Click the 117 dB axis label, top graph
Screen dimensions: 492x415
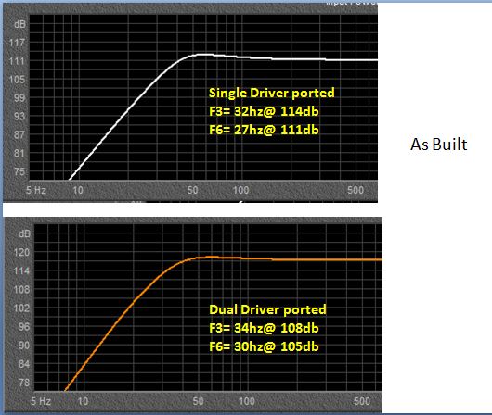point(17,43)
